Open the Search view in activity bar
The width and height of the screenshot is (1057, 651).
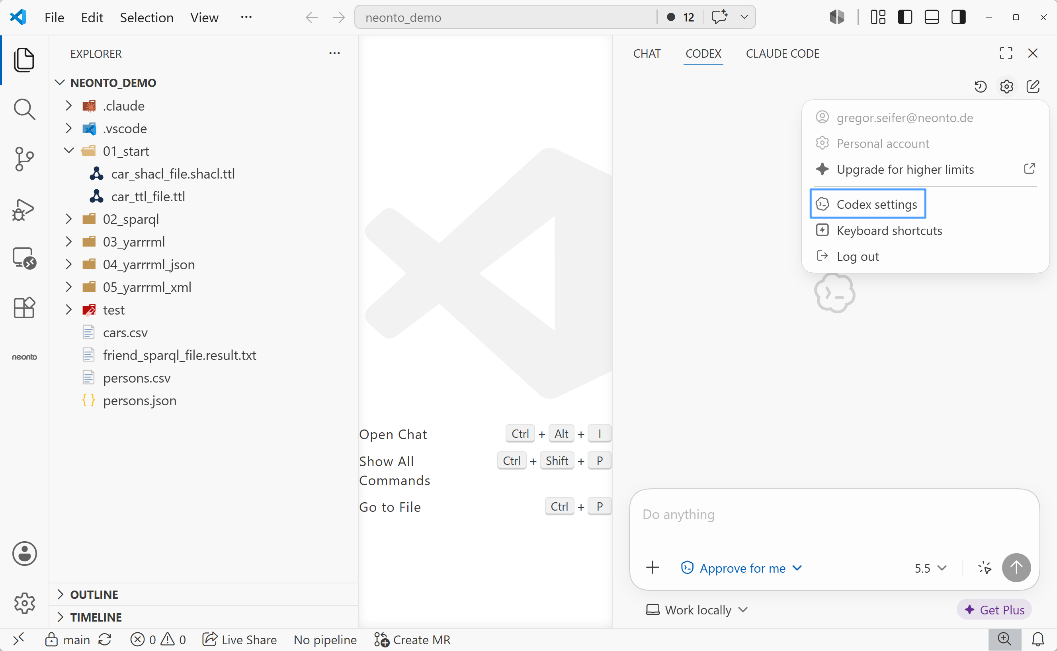click(x=24, y=109)
